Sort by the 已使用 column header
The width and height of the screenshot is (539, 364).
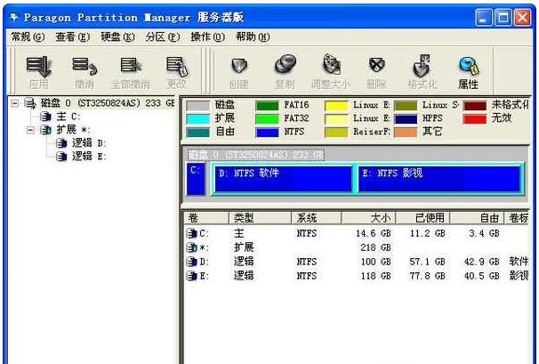pos(423,218)
